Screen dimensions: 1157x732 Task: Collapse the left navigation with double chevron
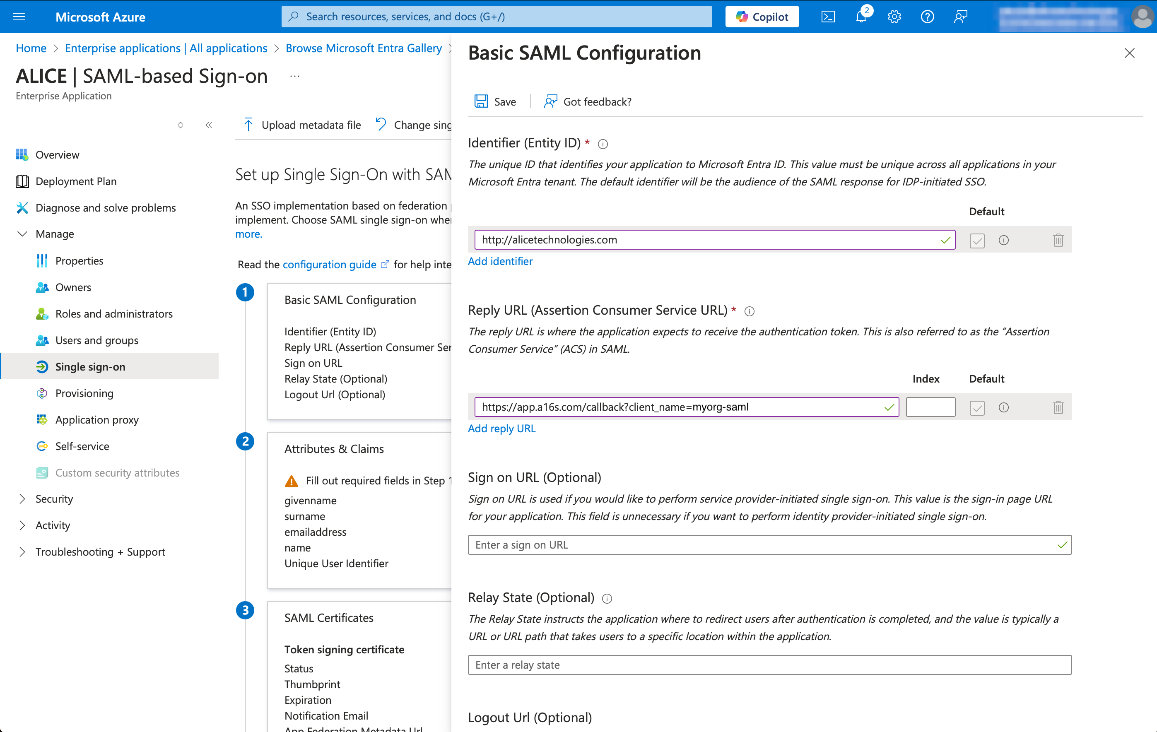[x=209, y=125]
